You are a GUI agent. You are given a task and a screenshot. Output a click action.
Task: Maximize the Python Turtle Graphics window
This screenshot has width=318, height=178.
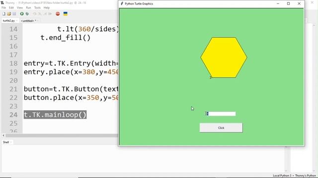coord(288,3)
